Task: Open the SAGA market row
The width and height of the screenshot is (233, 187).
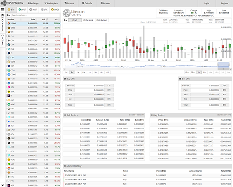Action: [x=33, y=130]
